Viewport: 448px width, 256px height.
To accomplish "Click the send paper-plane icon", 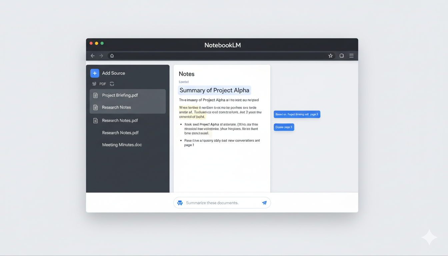I will point(264,203).
